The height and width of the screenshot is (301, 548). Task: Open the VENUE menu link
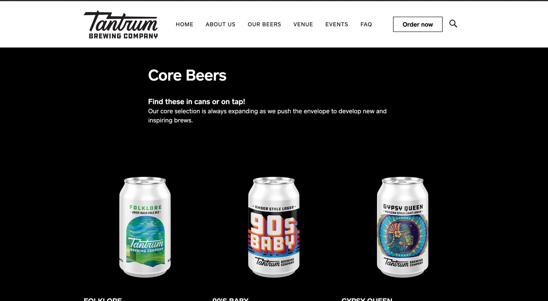tap(303, 25)
